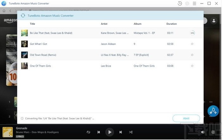Viewport: 223px width, 140px height.
Task: Click artist Kane Brown, Swae Lee
Action: [115, 33]
